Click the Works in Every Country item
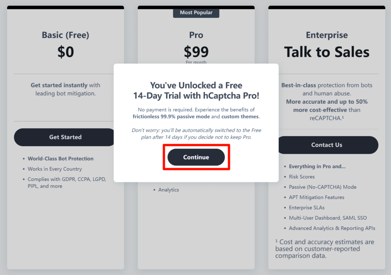 (x=55, y=169)
